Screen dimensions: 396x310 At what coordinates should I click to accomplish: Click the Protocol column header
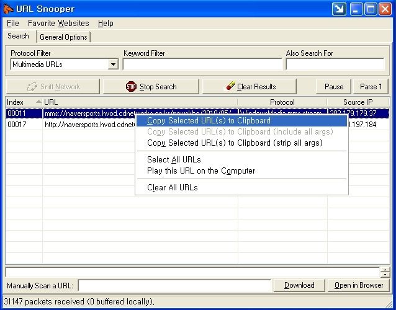tap(282, 102)
